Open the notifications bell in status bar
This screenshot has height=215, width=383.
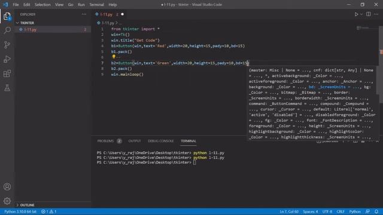coord(376,211)
